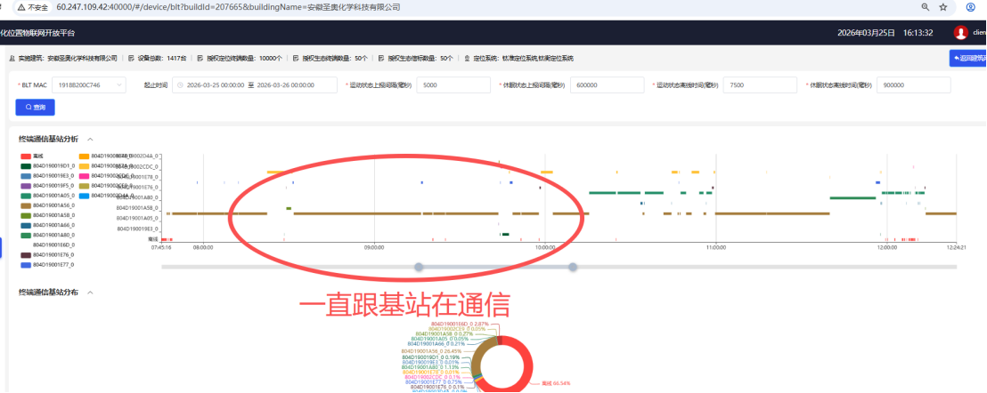Image resolution: width=987 pixels, height=393 pixels.
Task: Click the 804D19001A56_0 26.45% label
Action: coord(432,351)
